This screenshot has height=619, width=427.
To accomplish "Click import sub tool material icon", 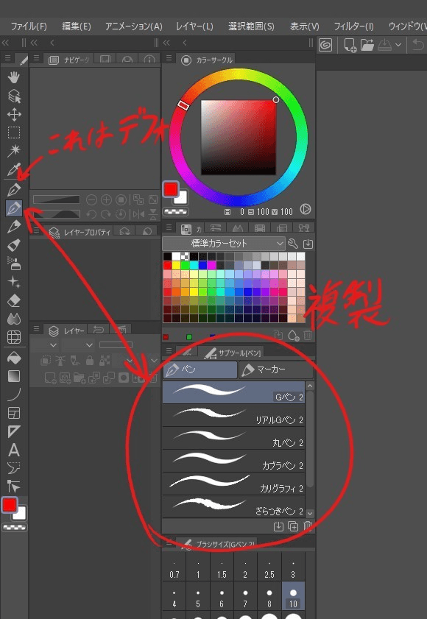I will [x=278, y=526].
